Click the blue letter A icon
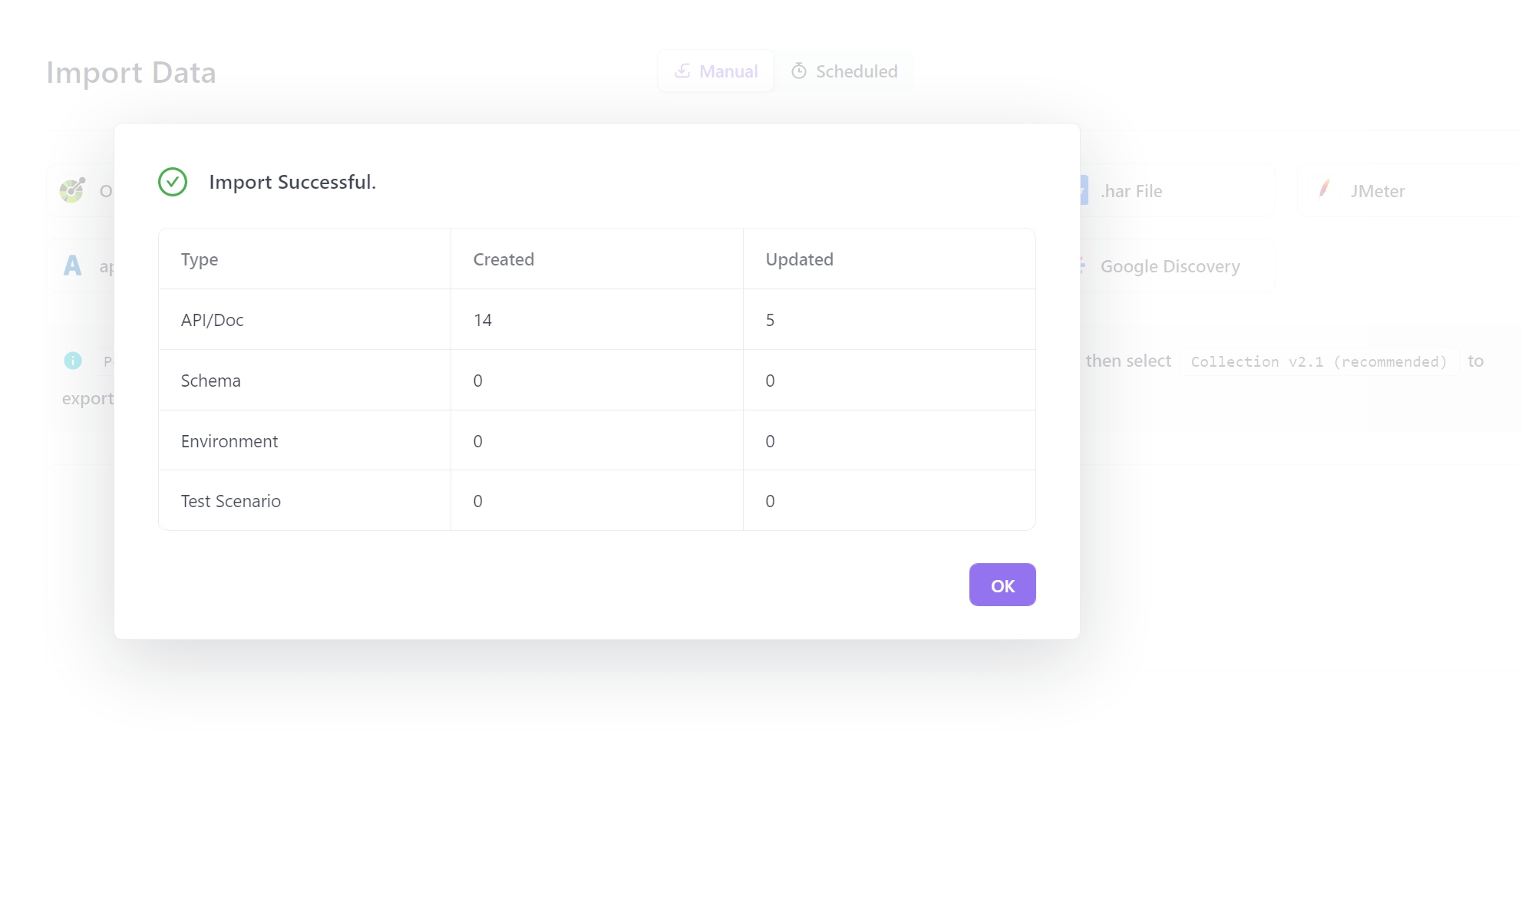The height and width of the screenshot is (923, 1522). (x=72, y=265)
